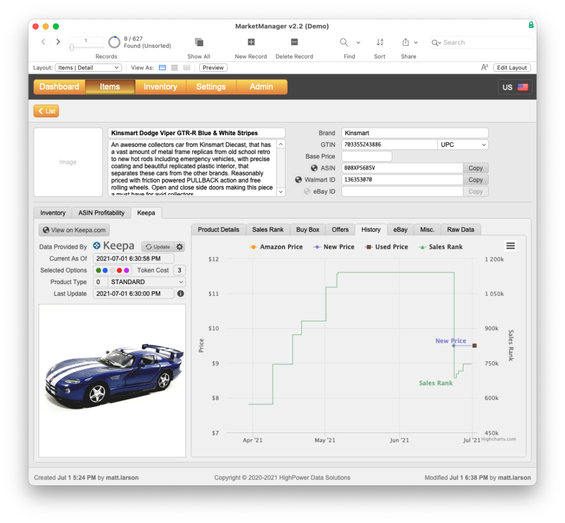Viewport: 565px width, 523px height.
Task: Switch to the Buy Box tab
Action: 307,230
